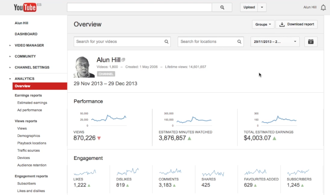Click the magnifier in Search for locations
The width and height of the screenshot is (330, 195).
239,41
